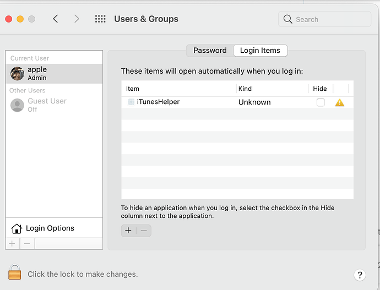The height and width of the screenshot is (290, 380).
Task: Go back with the left chevron
Action: click(x=56, y=19)
